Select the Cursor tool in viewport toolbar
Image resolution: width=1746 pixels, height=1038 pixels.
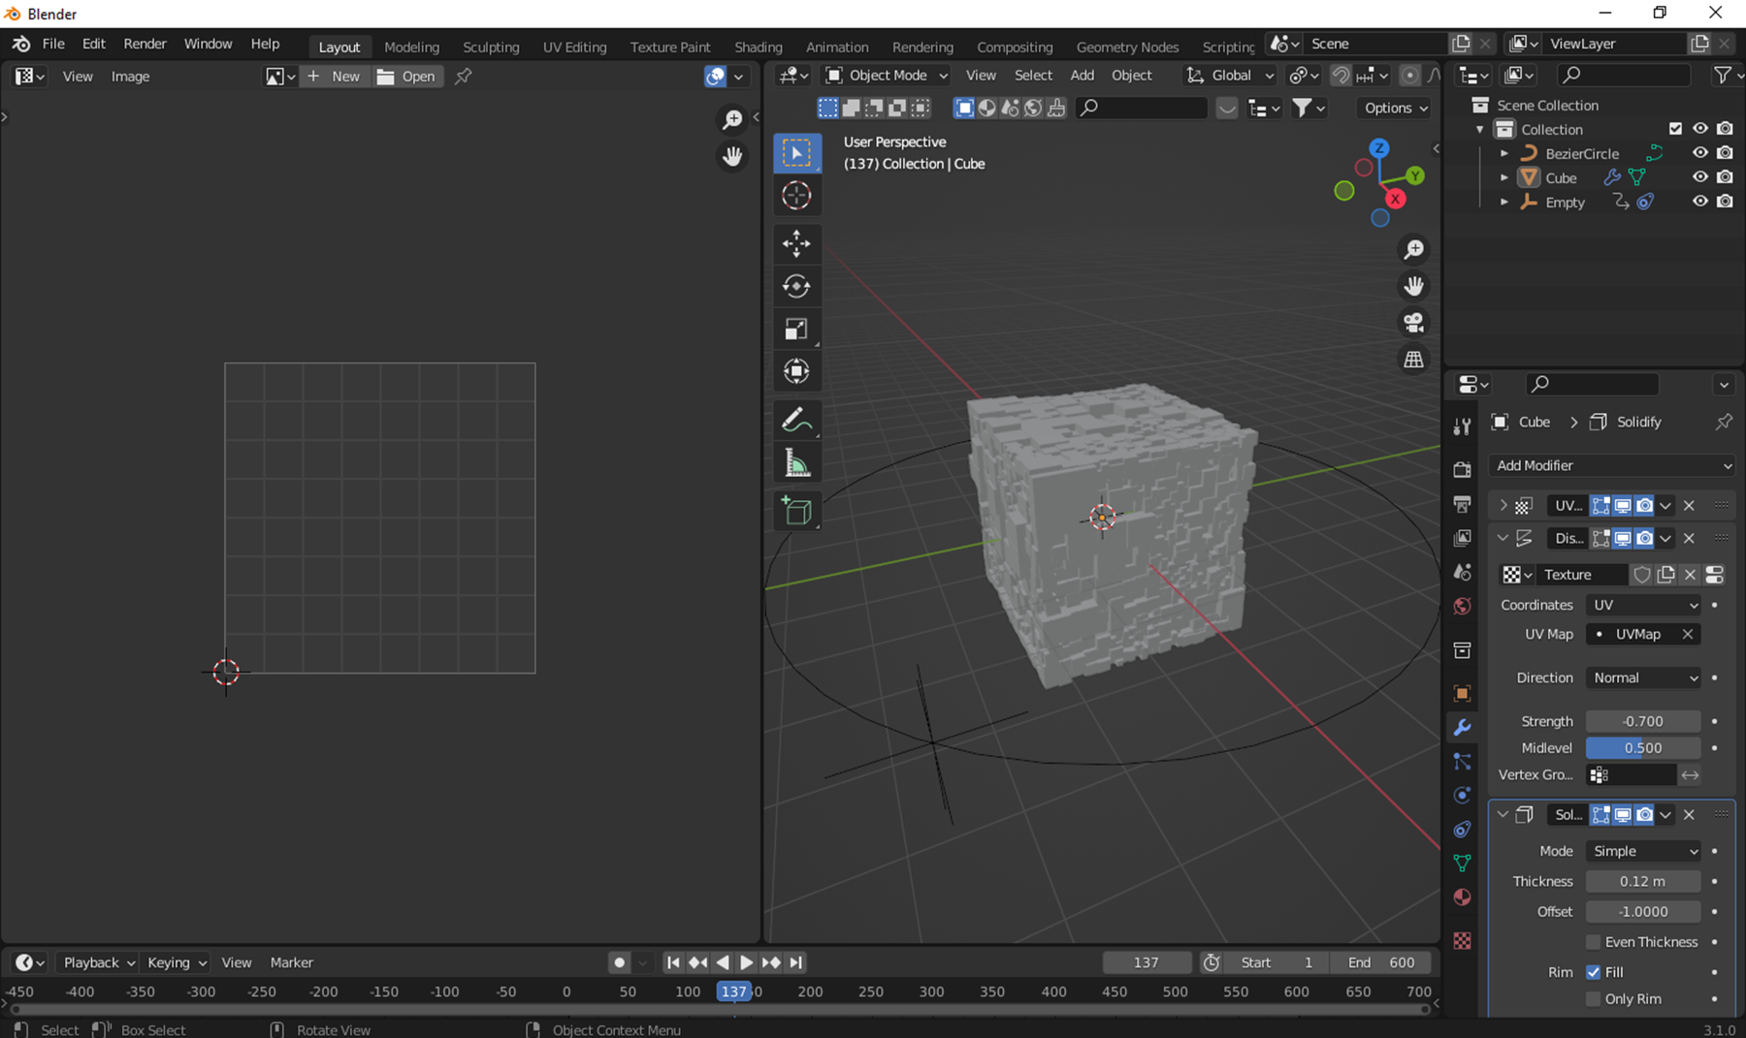click(796, 196)
